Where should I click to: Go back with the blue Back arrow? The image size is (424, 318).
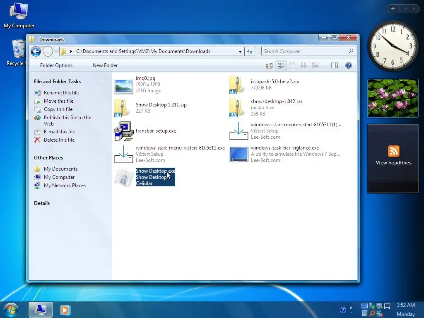(36, 51)
